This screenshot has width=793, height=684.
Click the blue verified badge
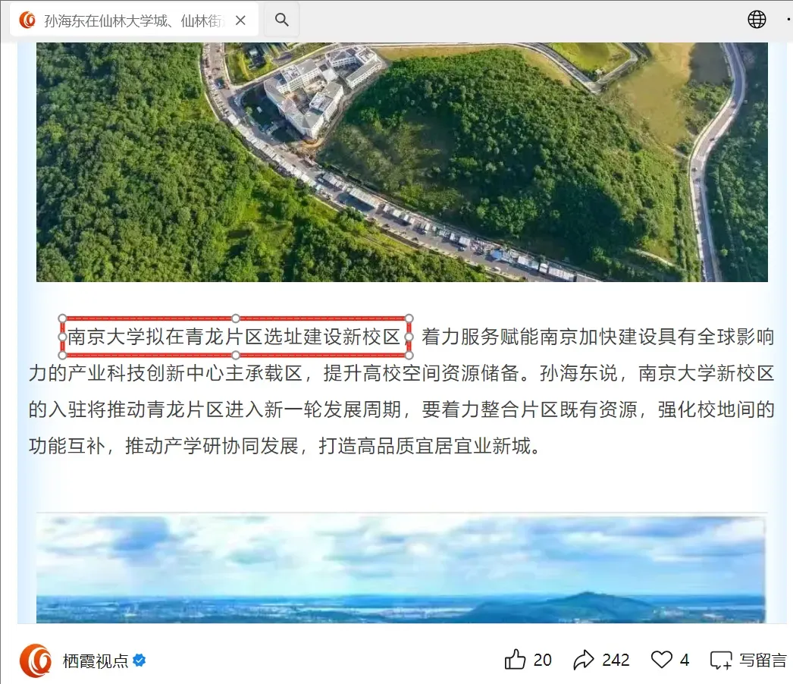tap(139, 660)
